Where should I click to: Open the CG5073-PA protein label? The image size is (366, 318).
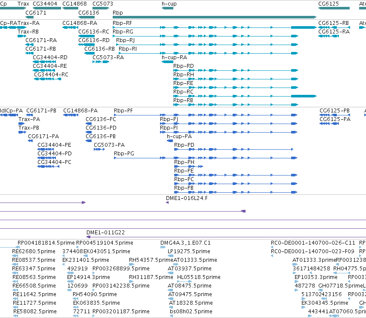(x=109, y=145)
